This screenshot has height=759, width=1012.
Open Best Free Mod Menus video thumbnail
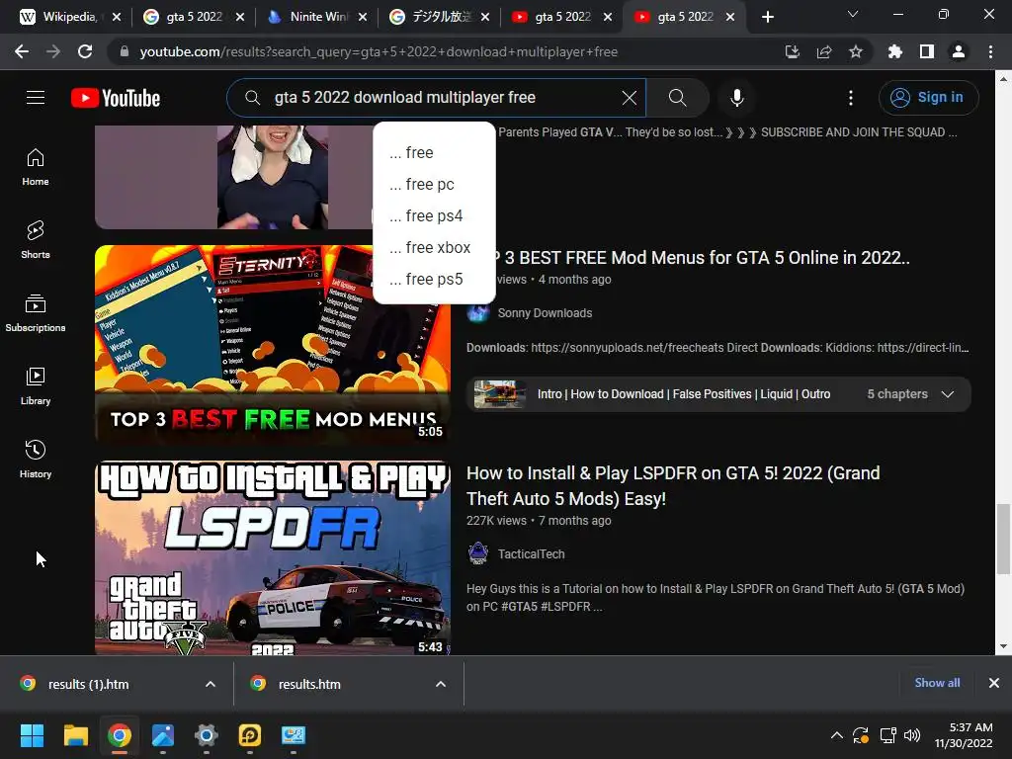click(273, 345)
